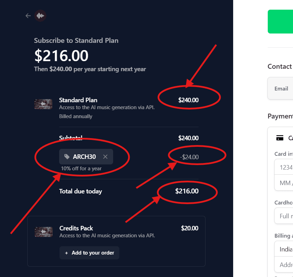This screenshot has height=277, width=293.
Task: Click the back arrow at top left
Action: click(x=28, y=16)
